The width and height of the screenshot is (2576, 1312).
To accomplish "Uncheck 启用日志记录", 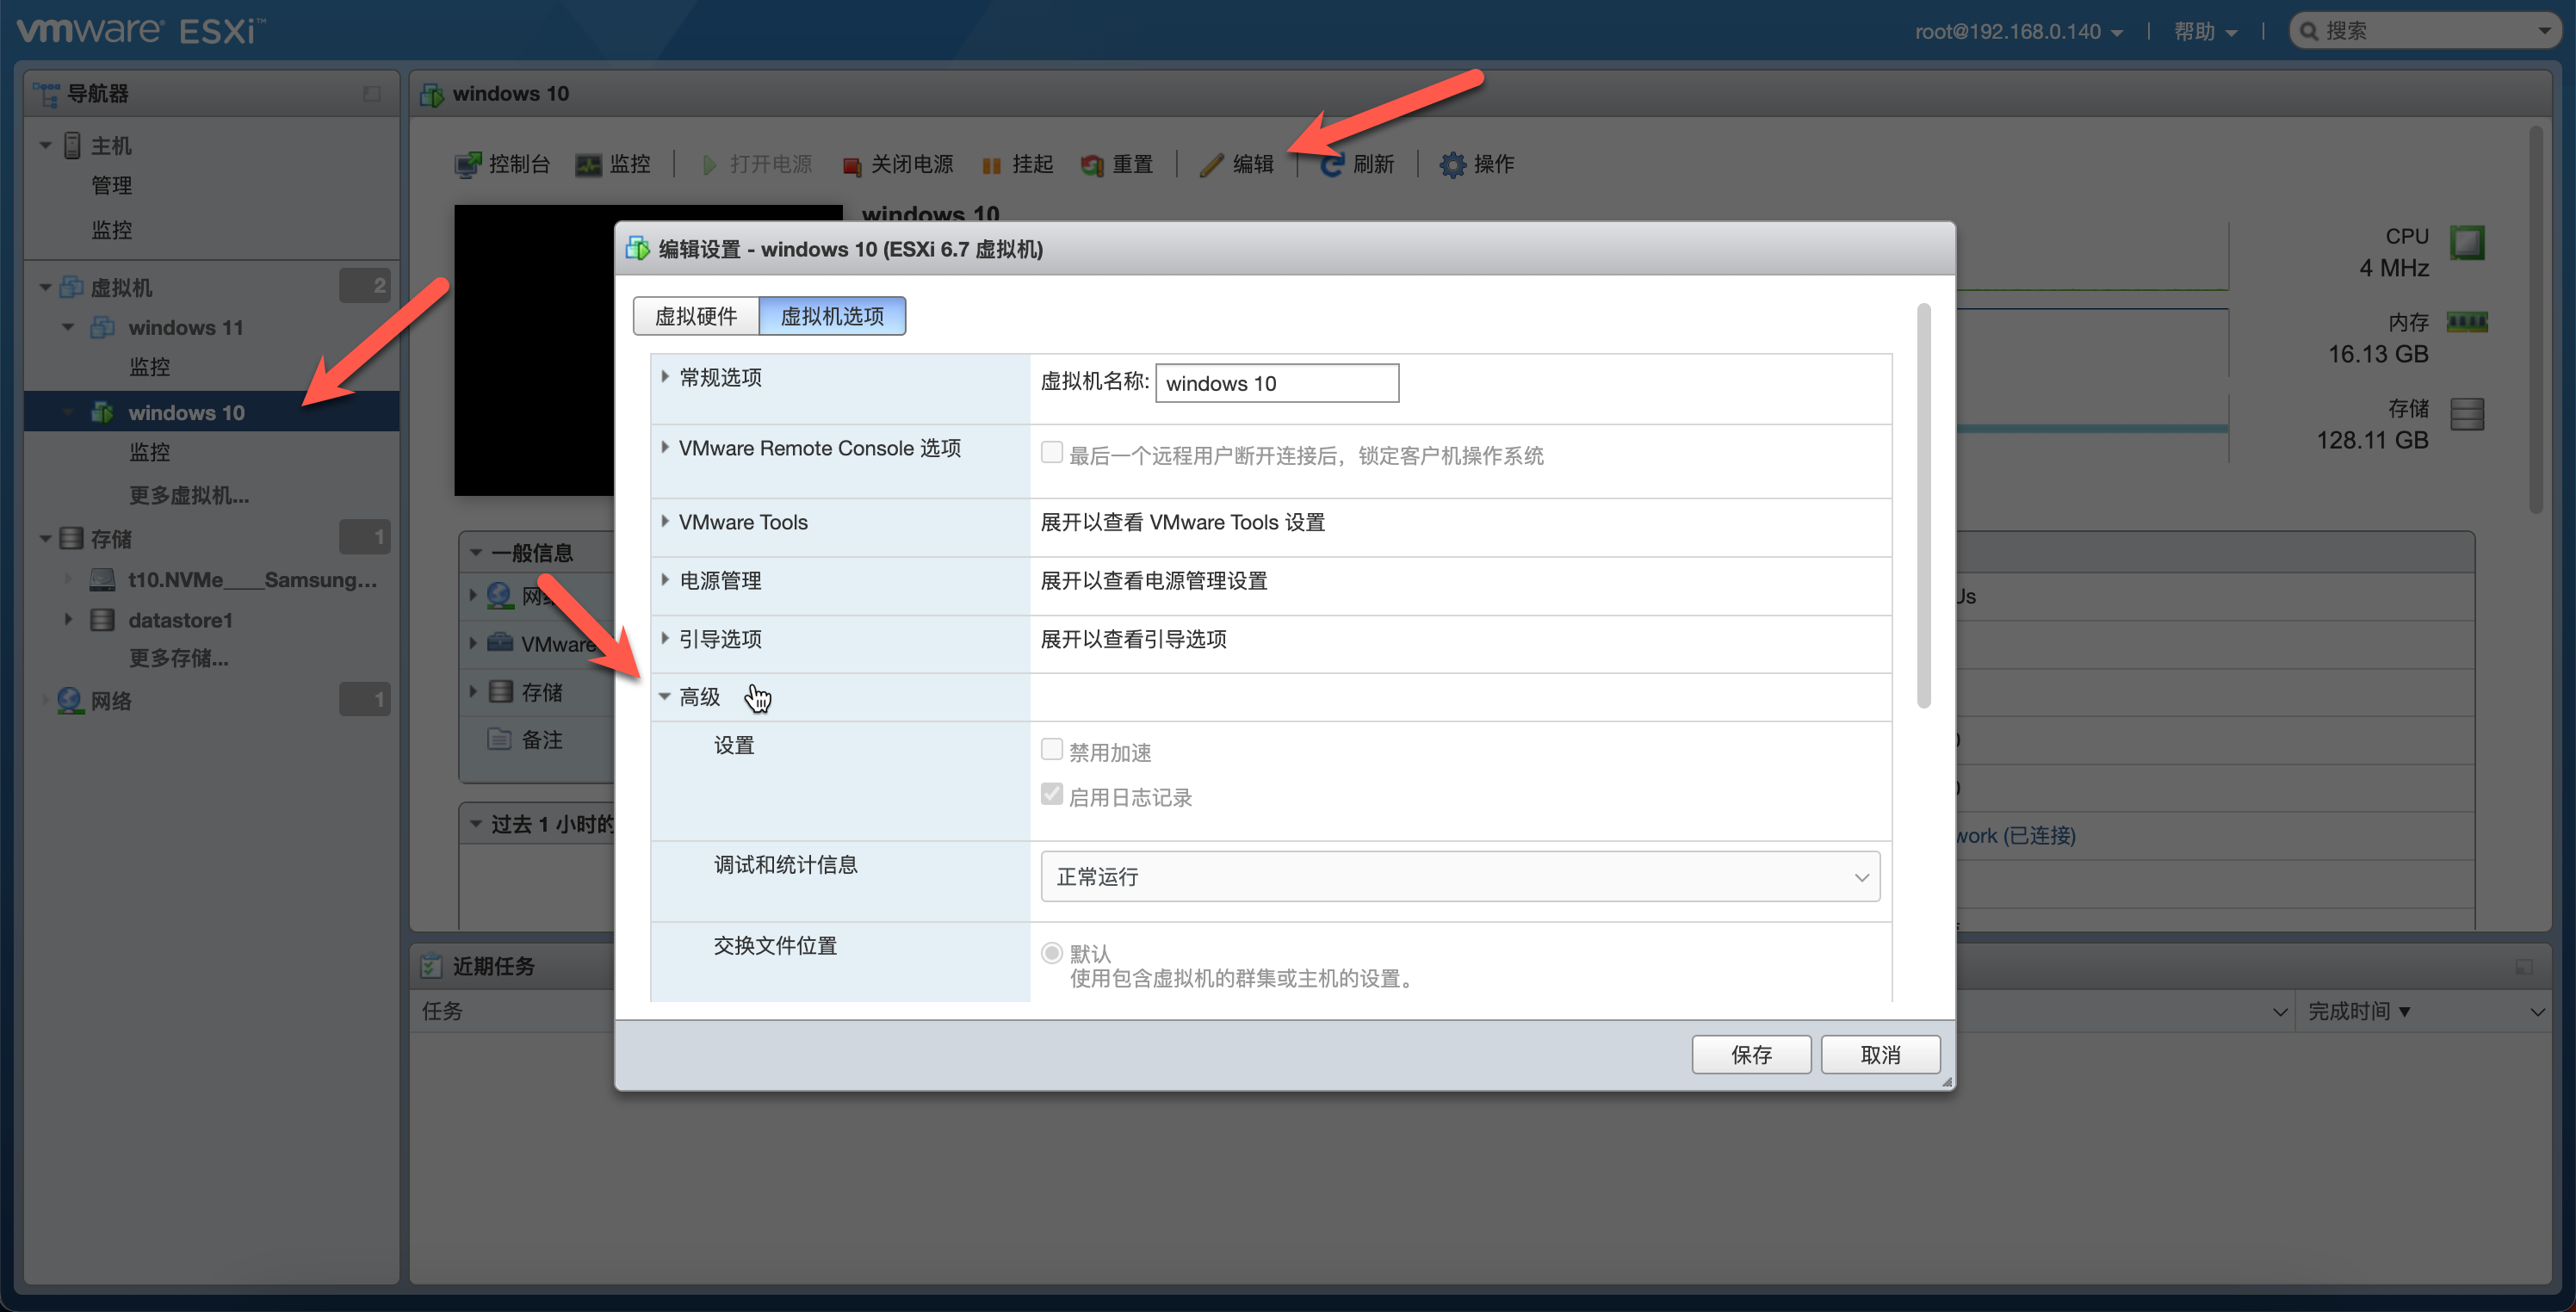I will click(1051, 793).
